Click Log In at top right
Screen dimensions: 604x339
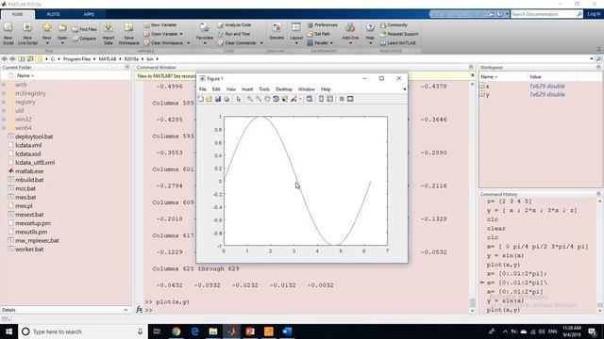click(x=594, y=14)
